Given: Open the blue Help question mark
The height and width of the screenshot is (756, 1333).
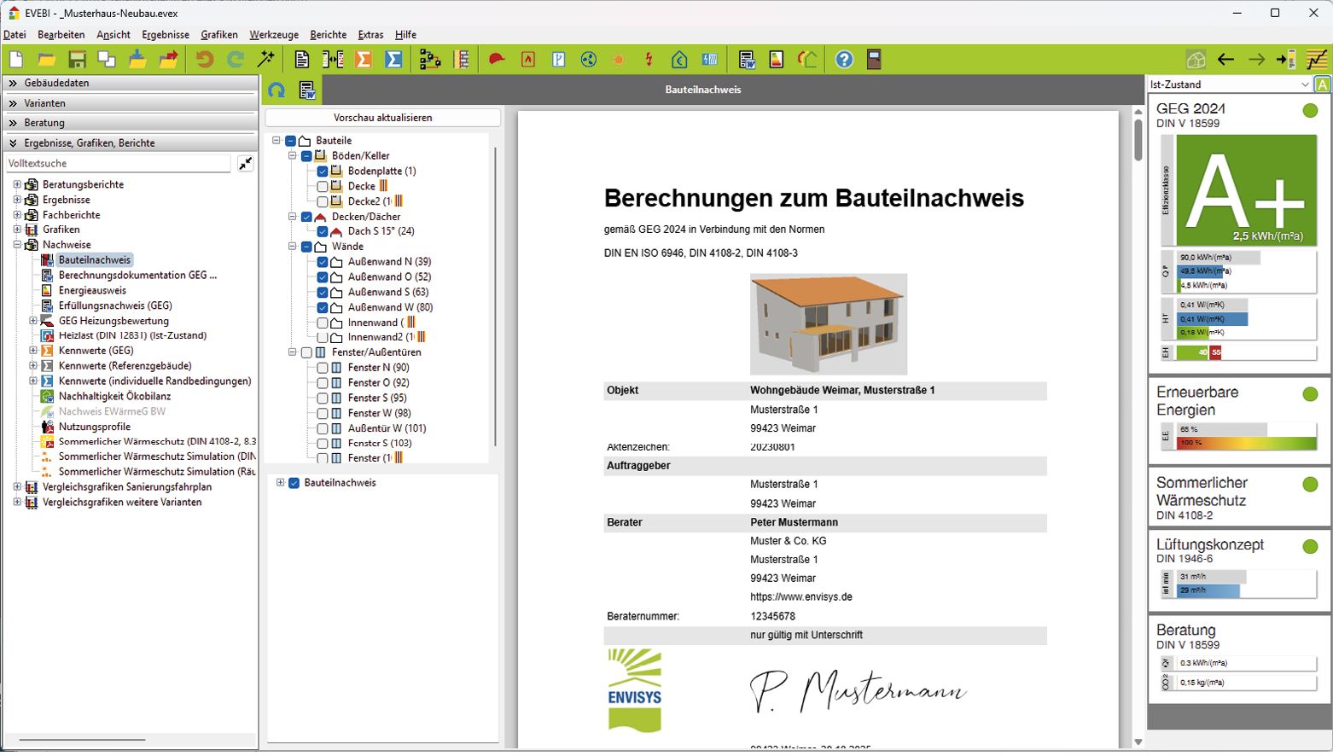Looking at the screenshot, I should tap(844, 60).
